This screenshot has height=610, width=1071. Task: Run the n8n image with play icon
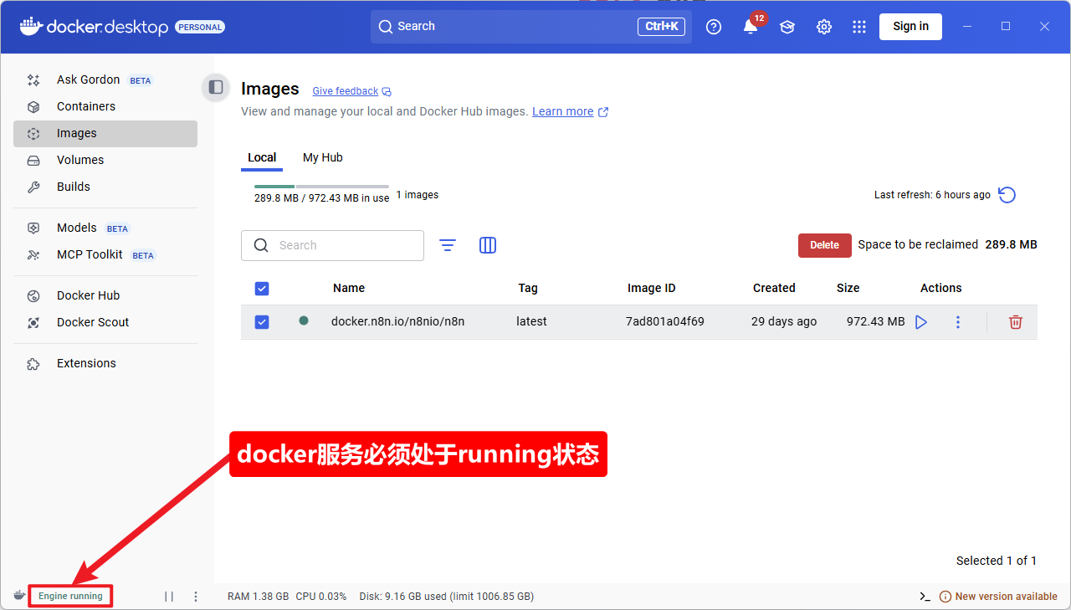pyautogui.click(x=921, y=322)
